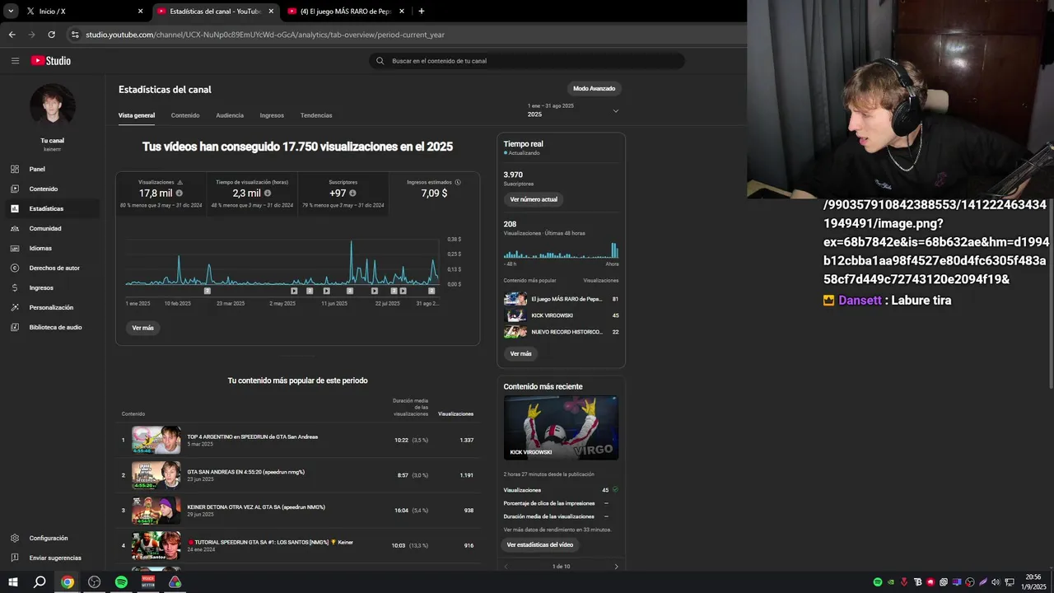Click Ver más under the revenue chart
1054x593 pixels.
pyautogui.click(x=142, y=328)
